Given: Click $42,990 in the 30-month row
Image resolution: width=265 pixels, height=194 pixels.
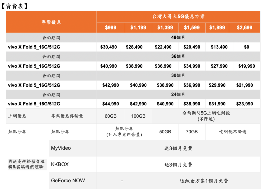Looking at the screenshot, I should tap(111, 85).
